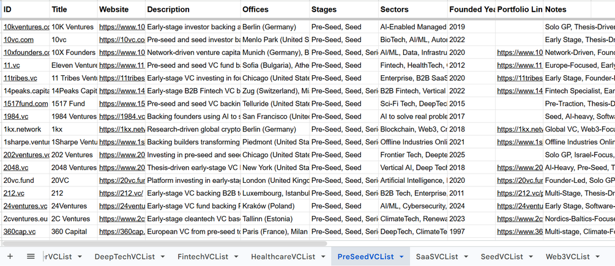Click the horizontal scrollbar thumb

(163, 243)
